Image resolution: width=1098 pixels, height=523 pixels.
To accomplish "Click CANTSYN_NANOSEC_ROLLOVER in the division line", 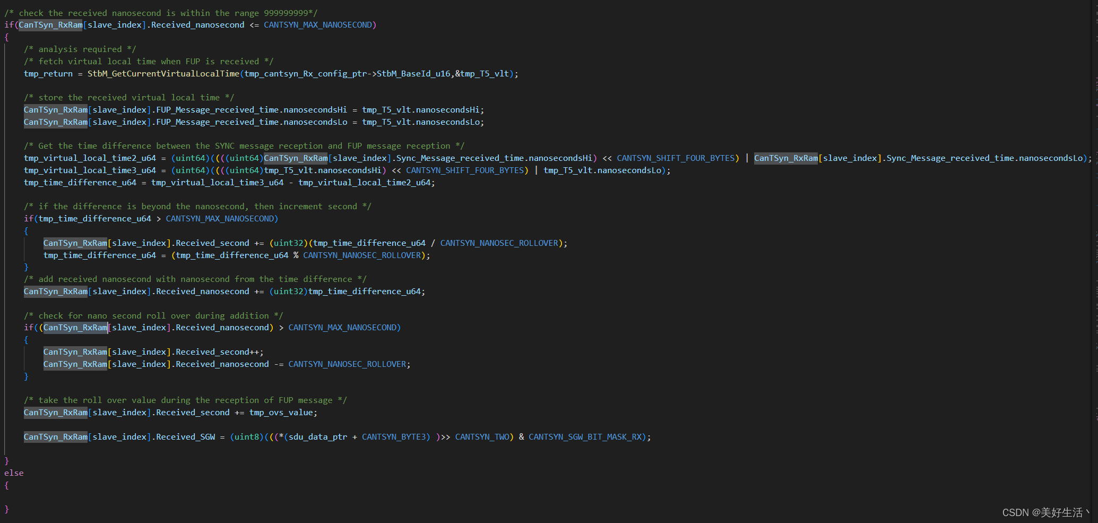I will tap(499, 243).
